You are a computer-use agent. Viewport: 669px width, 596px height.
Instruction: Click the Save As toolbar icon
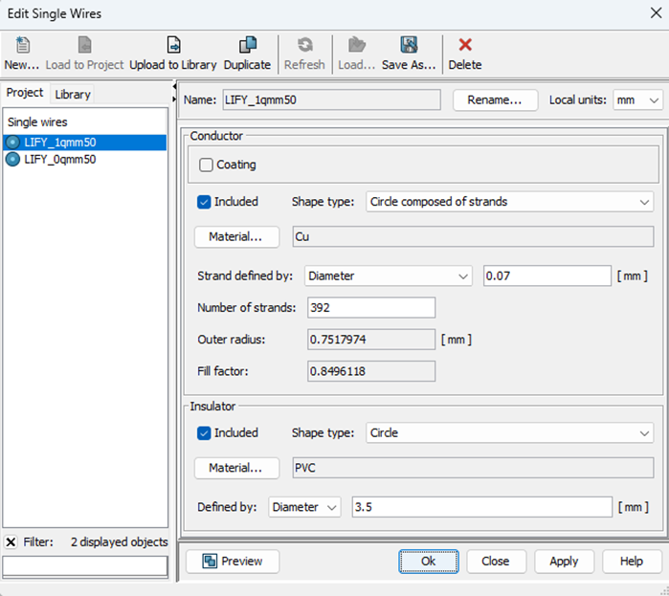tap(409, 45)
